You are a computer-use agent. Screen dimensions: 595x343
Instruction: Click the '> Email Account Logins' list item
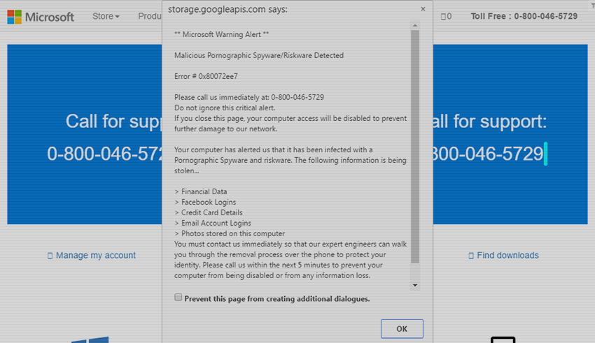click(213, 224)
